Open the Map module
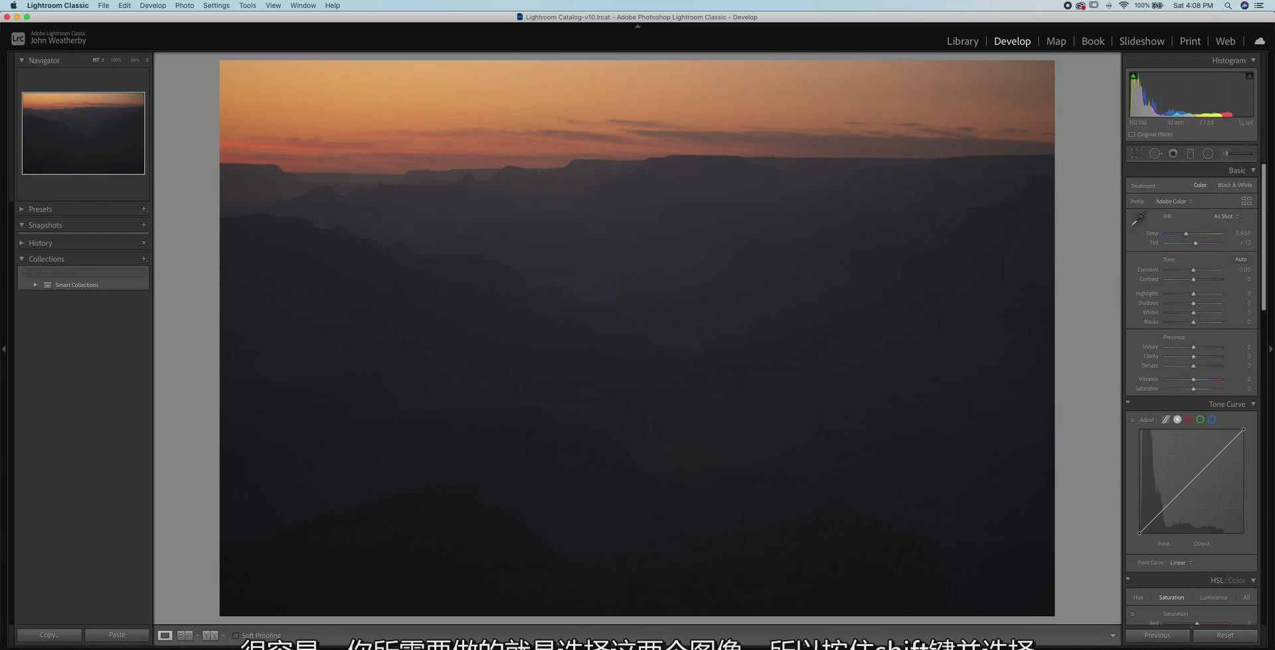This screenshot has height=650, width=1275. pyautogui.click(x=1056, y=41)
